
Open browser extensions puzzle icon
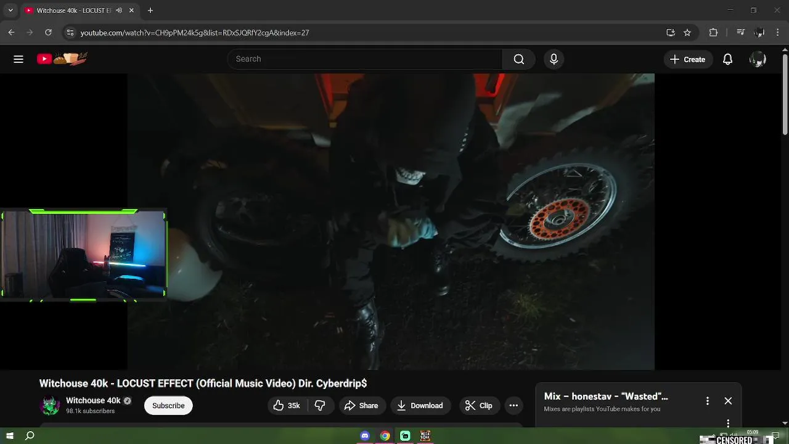point(714,33)
